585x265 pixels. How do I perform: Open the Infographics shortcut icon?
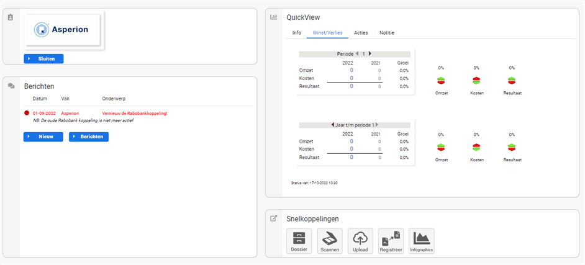coord(422,241)
